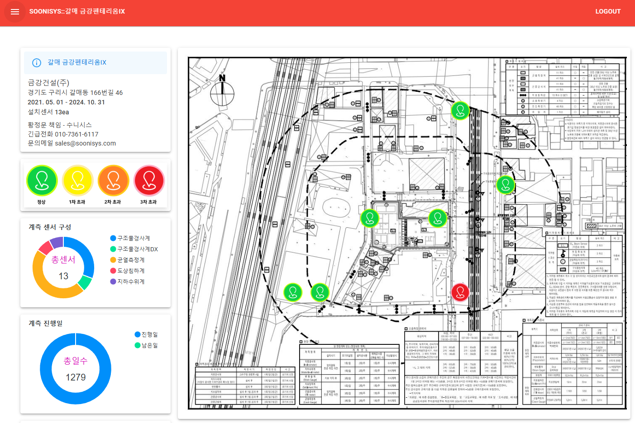Select the green marker just left of the red marker's row pair end
Image resolution: width=635 pixels, height=423 pixels.
click(320, 292)
